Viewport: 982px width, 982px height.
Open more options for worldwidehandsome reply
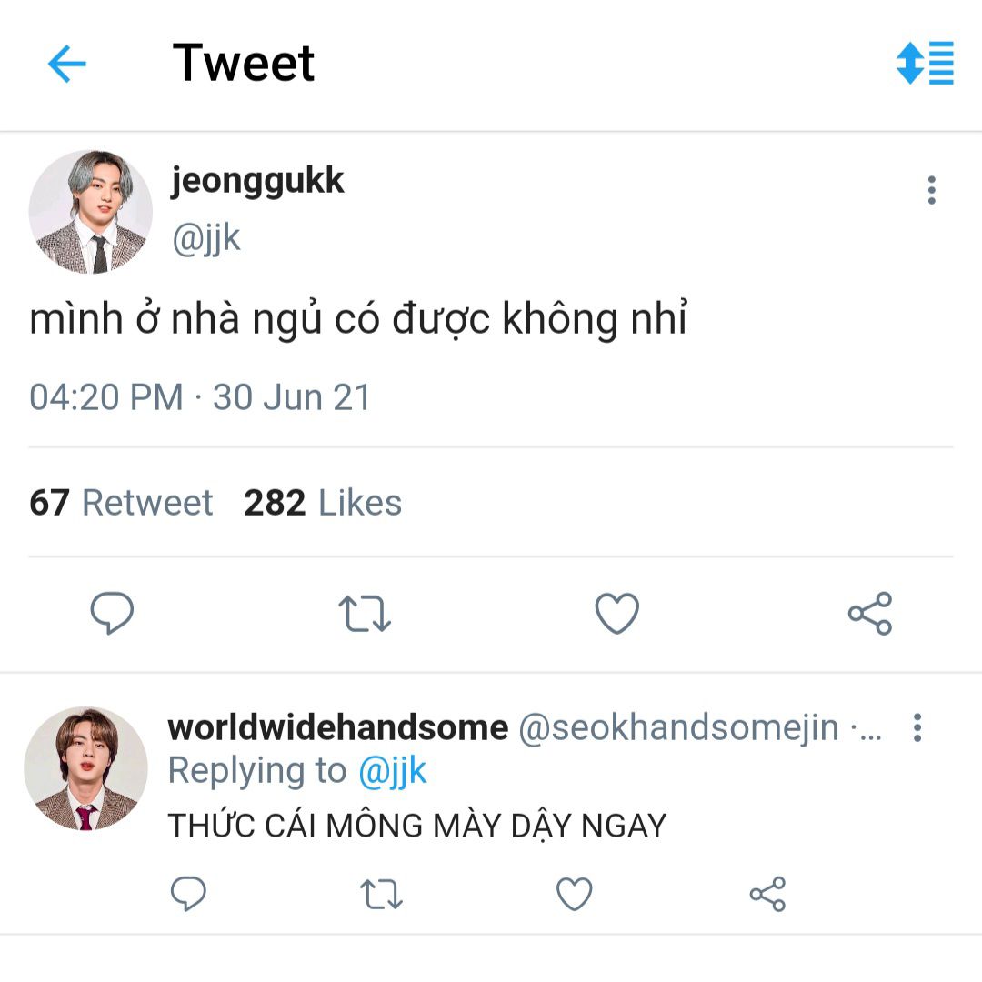click(x=917, y=727)
